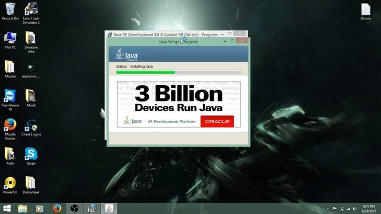
Task: Click the Action Center flag tray icon
Action: tap(335, 209)
